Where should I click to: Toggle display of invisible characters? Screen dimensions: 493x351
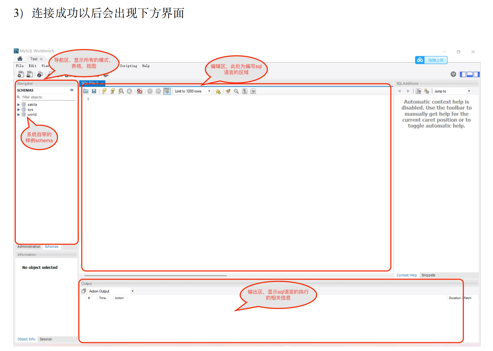(245, 91)
